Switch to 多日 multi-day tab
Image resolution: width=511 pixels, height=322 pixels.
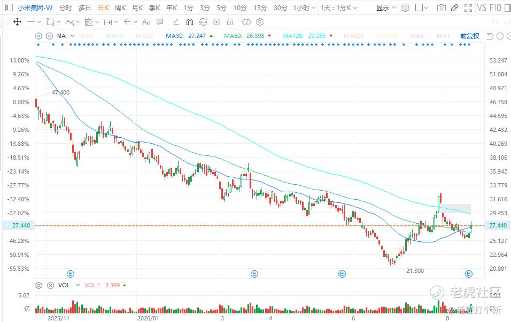click(85, 7)
